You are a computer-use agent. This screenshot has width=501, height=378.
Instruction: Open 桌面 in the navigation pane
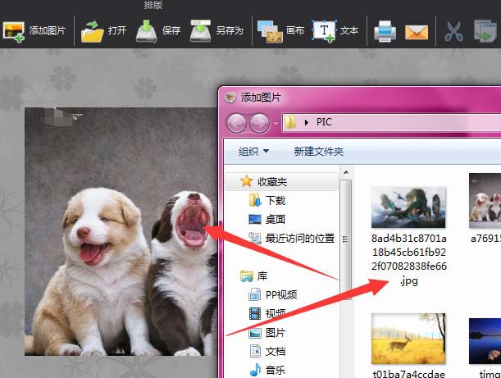(x=266, y=219)
